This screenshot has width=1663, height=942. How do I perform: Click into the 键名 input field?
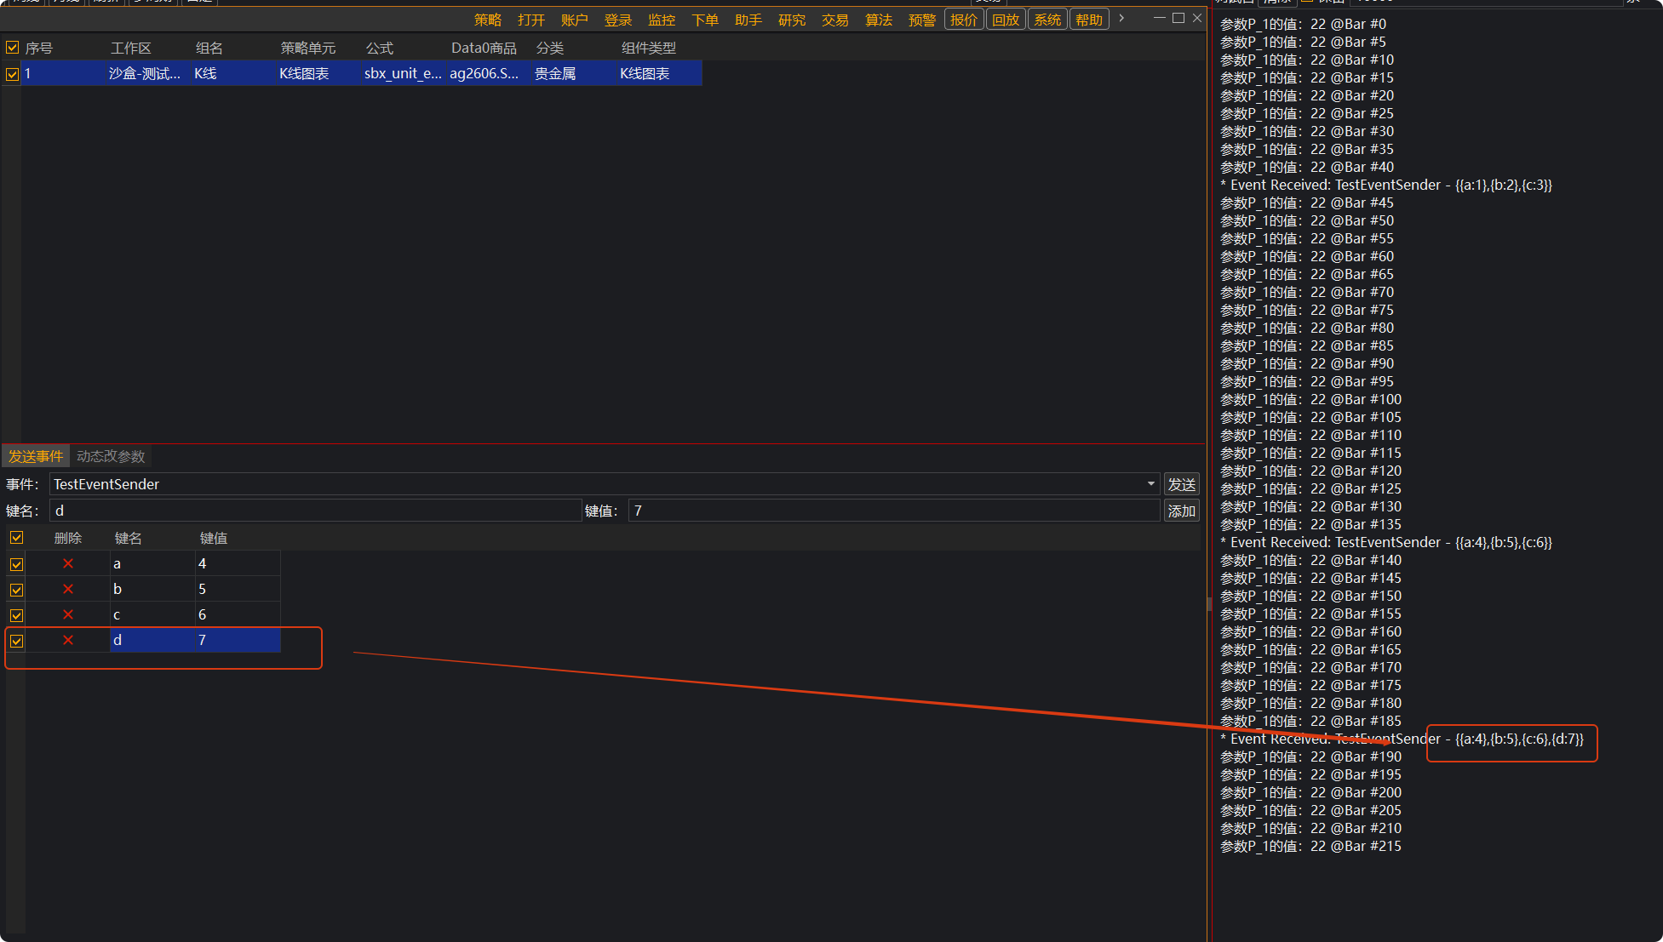[315, 511]
